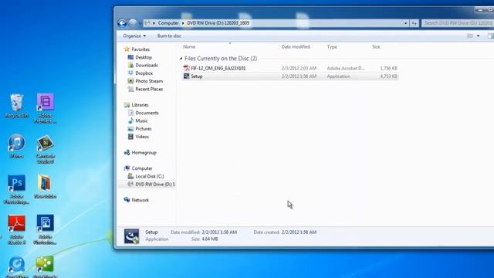This screenshot has width=494, height=278.
Task: Open Photo Stream in Favorites
Action: click(x=149, y=81)
